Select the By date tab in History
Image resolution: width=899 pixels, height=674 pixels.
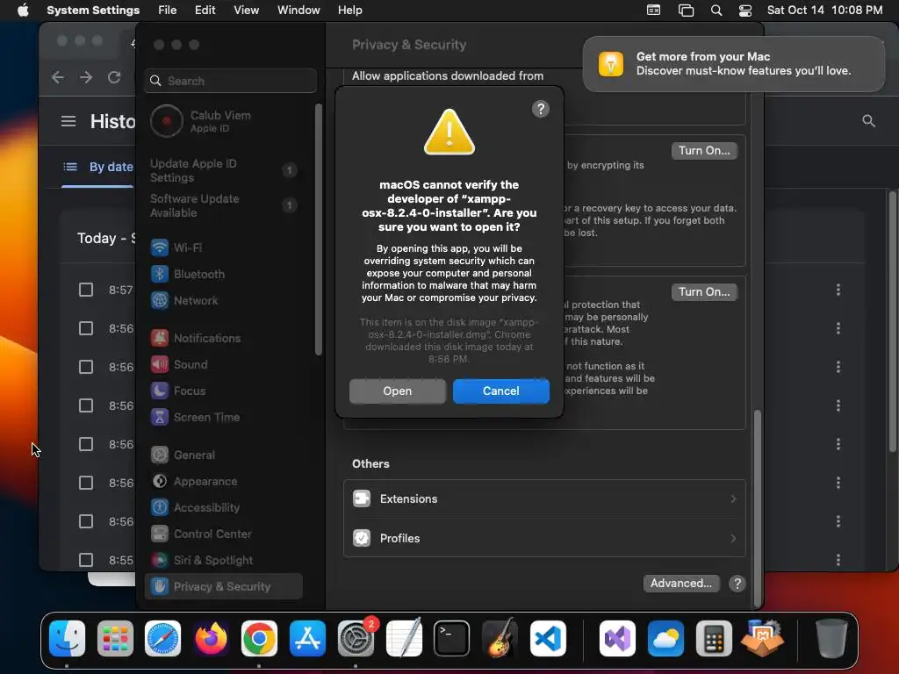coord(97,167)
